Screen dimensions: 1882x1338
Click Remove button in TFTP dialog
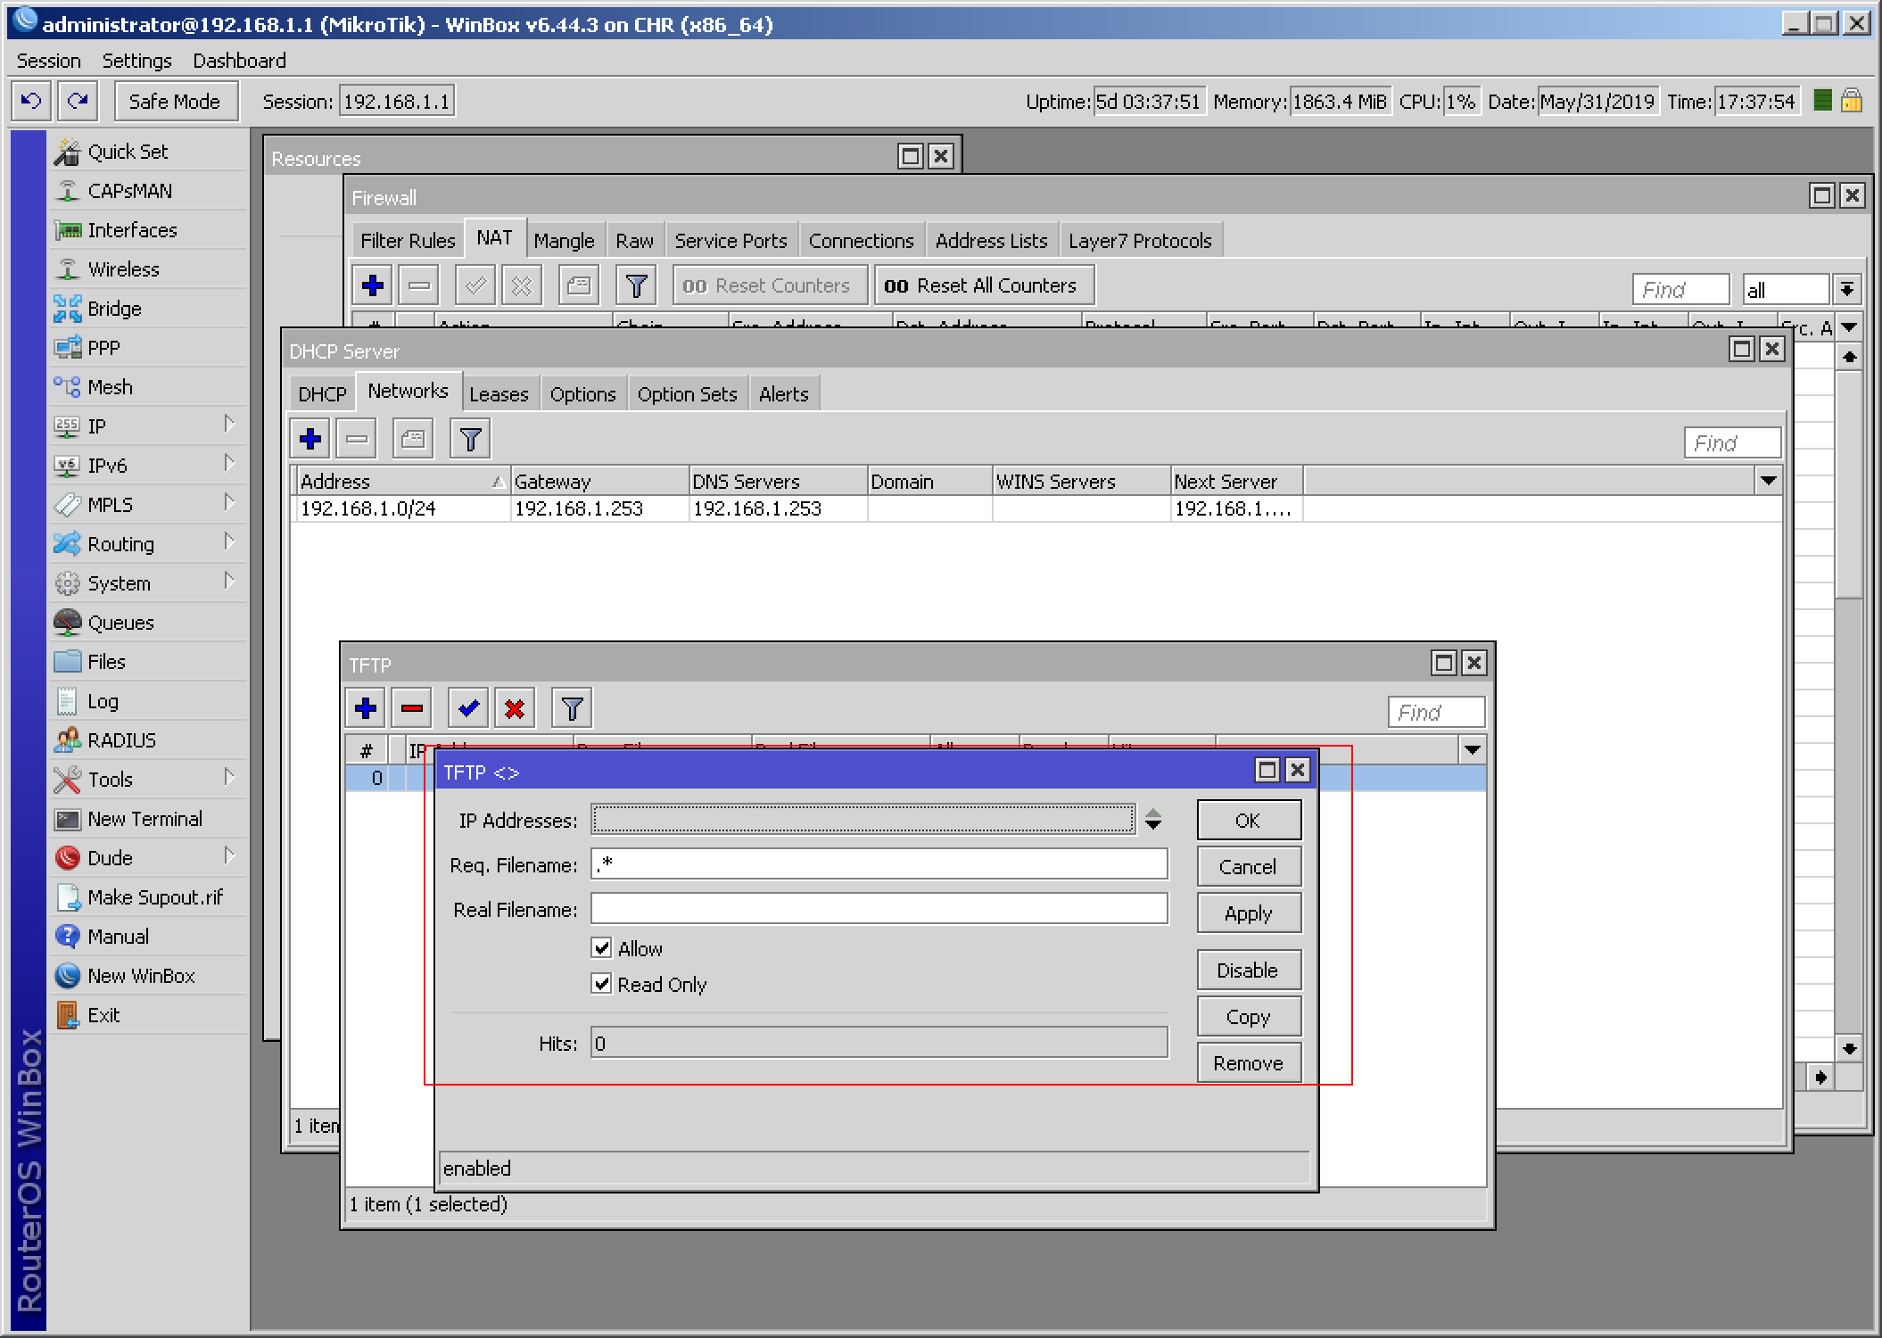click(x=1249, y=1063)
